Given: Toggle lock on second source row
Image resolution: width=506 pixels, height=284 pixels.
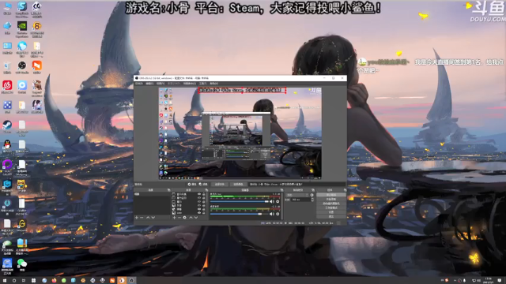Looking at the screenshot, I should point(204,198).
